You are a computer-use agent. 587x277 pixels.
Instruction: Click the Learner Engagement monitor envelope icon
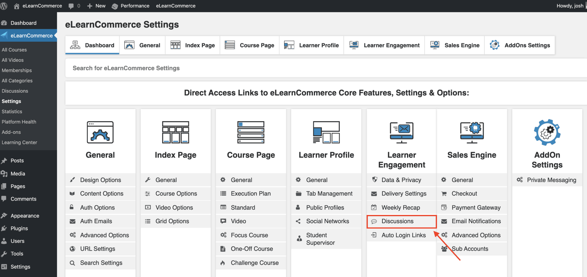tap(401, 132)
